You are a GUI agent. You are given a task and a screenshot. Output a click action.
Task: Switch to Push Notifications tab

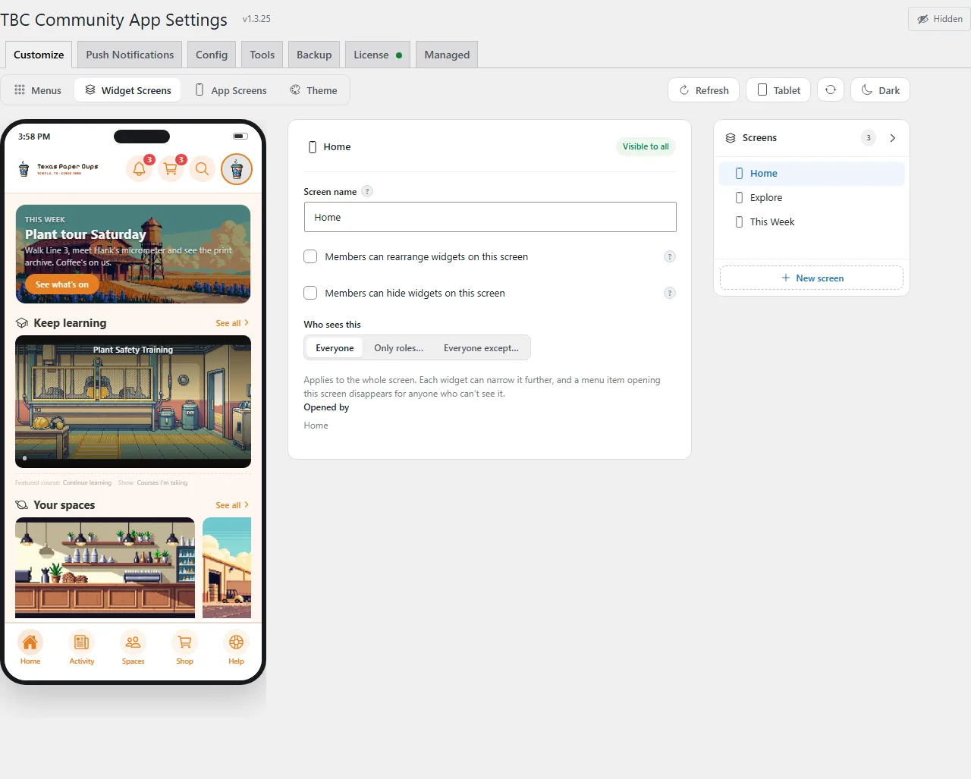[x=130, y=55]
